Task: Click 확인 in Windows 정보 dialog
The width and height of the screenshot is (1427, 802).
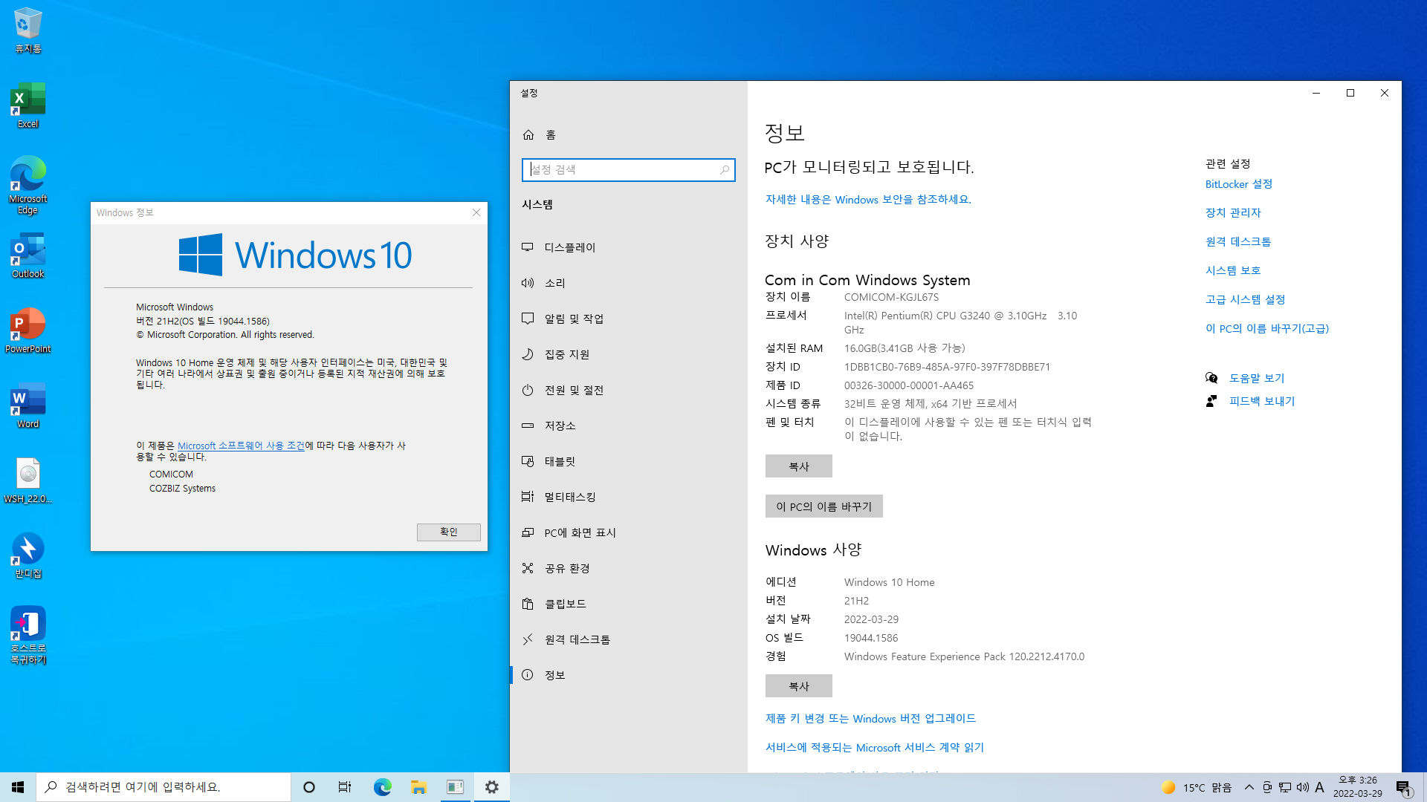Action: point(448,532)
